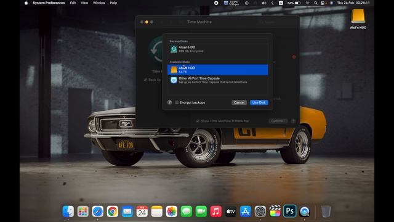The image size is (394, 222).
Task: Open the keyboard input source menu
Action: coord(281,3)
